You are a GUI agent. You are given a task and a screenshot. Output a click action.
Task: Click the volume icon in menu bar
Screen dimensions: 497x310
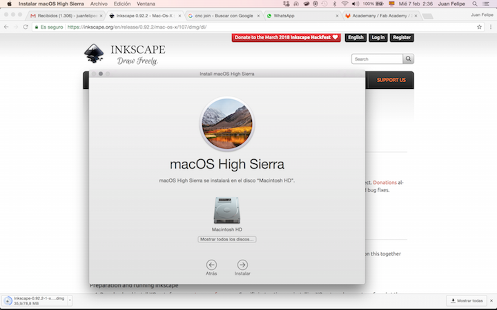(x=355, y=4)
